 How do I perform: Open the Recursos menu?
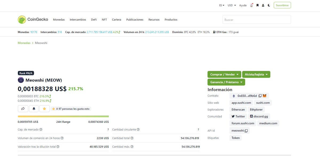[154, 20]
